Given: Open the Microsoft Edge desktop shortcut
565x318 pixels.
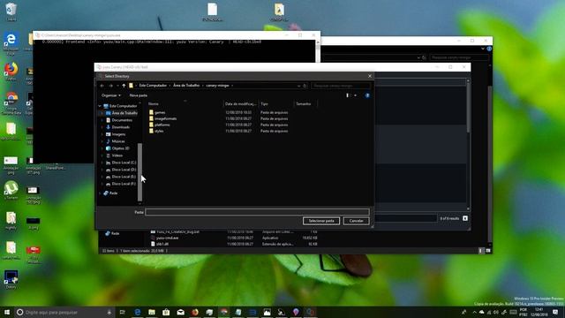Looking at the screenshot, I should tap(11, 43).
